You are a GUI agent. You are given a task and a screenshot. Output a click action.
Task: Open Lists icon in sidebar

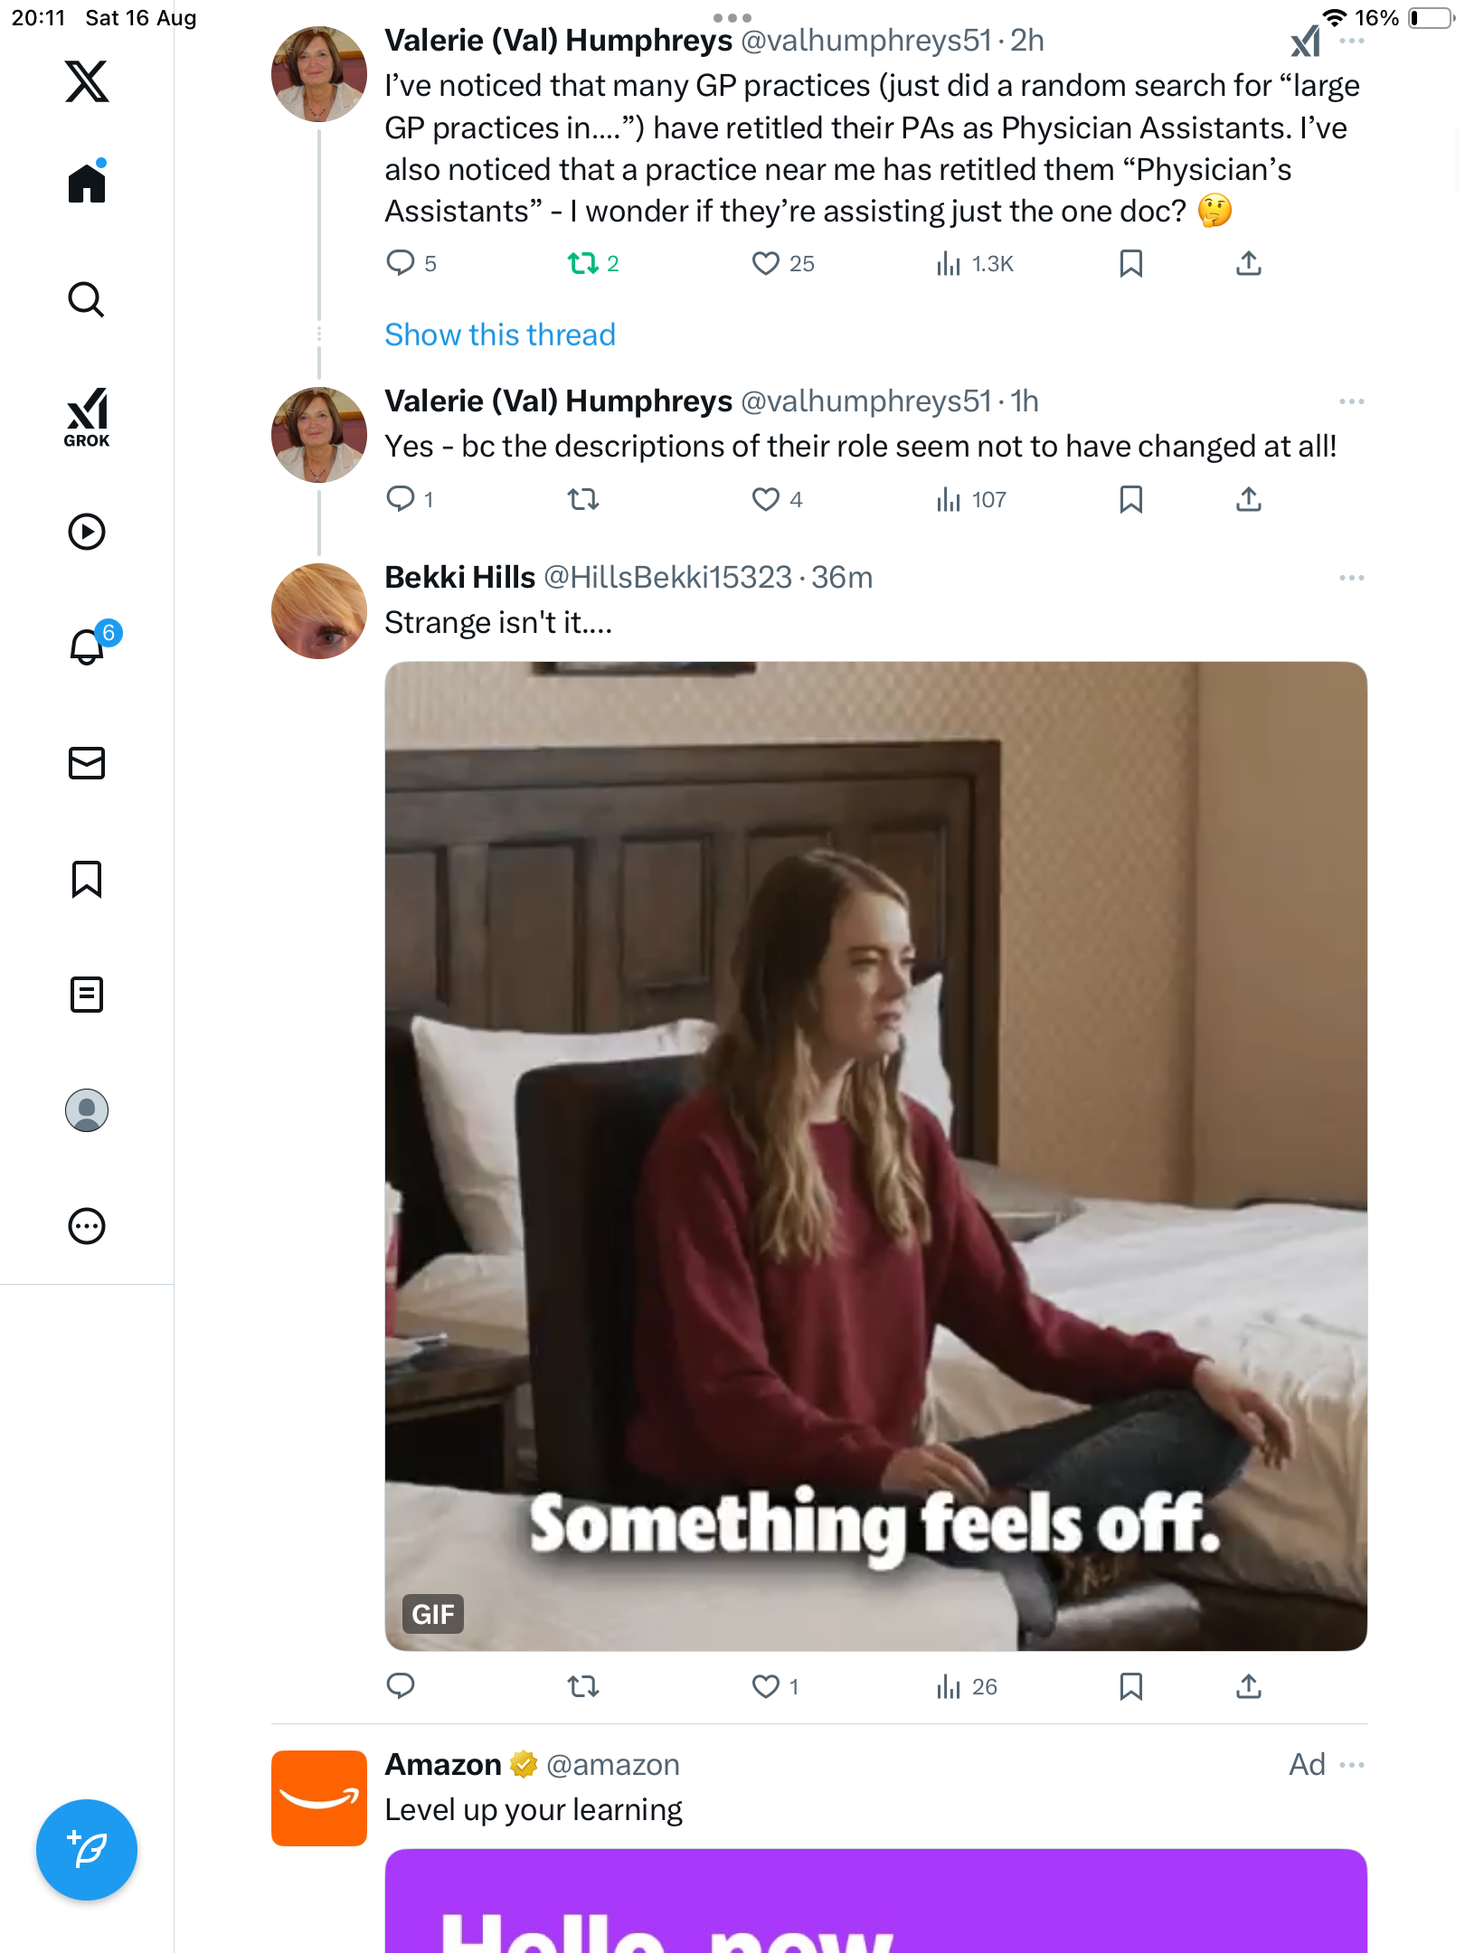click(x=87, y=995)
